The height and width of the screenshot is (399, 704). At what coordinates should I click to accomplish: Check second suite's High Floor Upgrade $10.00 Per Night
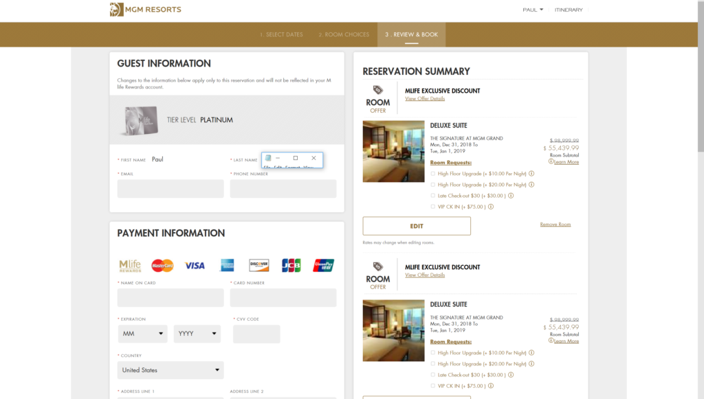coord(433,353)
